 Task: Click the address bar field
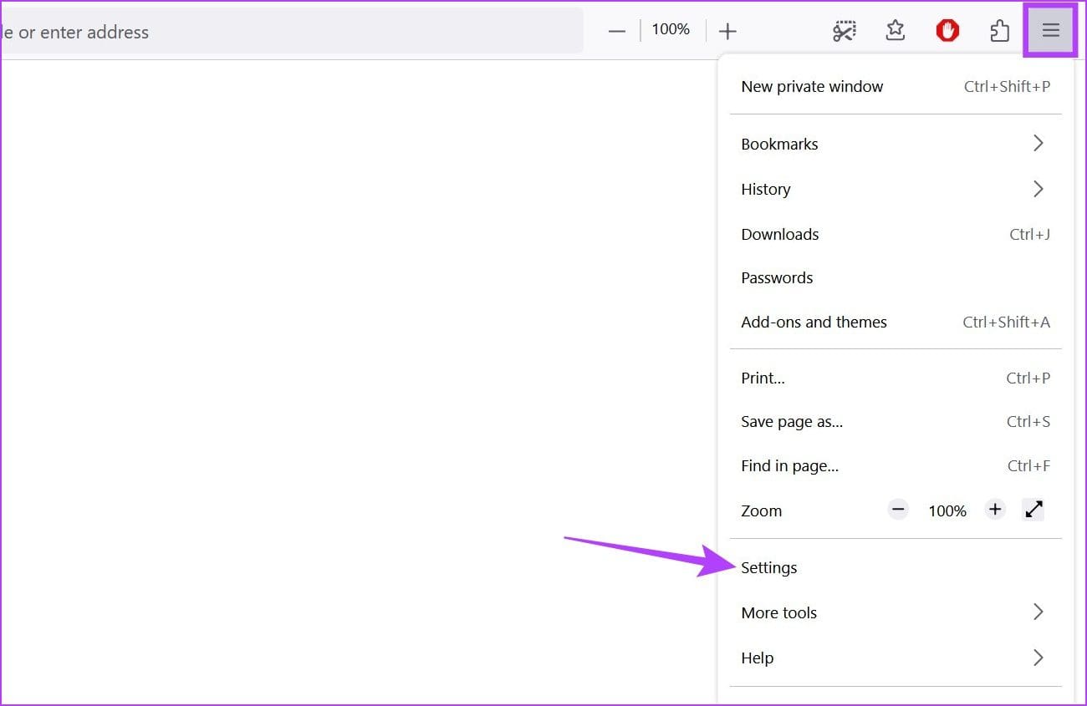pos(291,32)
